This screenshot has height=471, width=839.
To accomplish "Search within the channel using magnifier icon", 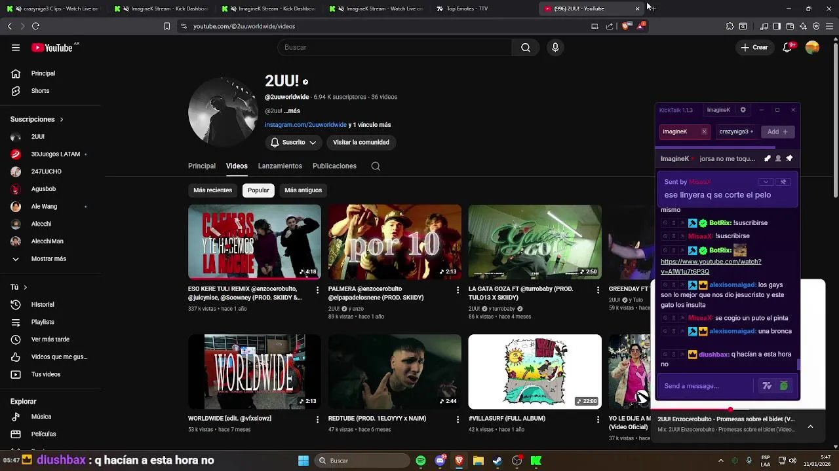I will pyautogui.click(x=376, y=166).
